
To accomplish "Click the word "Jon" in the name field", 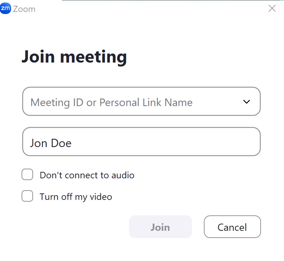I will coord(38,143).
